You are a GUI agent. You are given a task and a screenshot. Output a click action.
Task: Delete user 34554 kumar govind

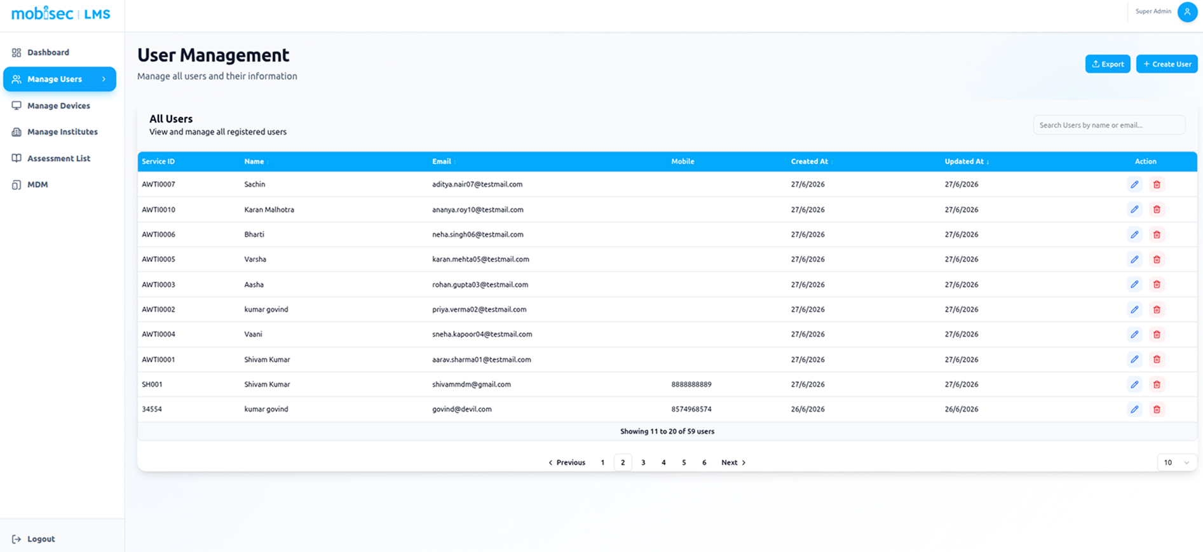[x=1157, y=409]
